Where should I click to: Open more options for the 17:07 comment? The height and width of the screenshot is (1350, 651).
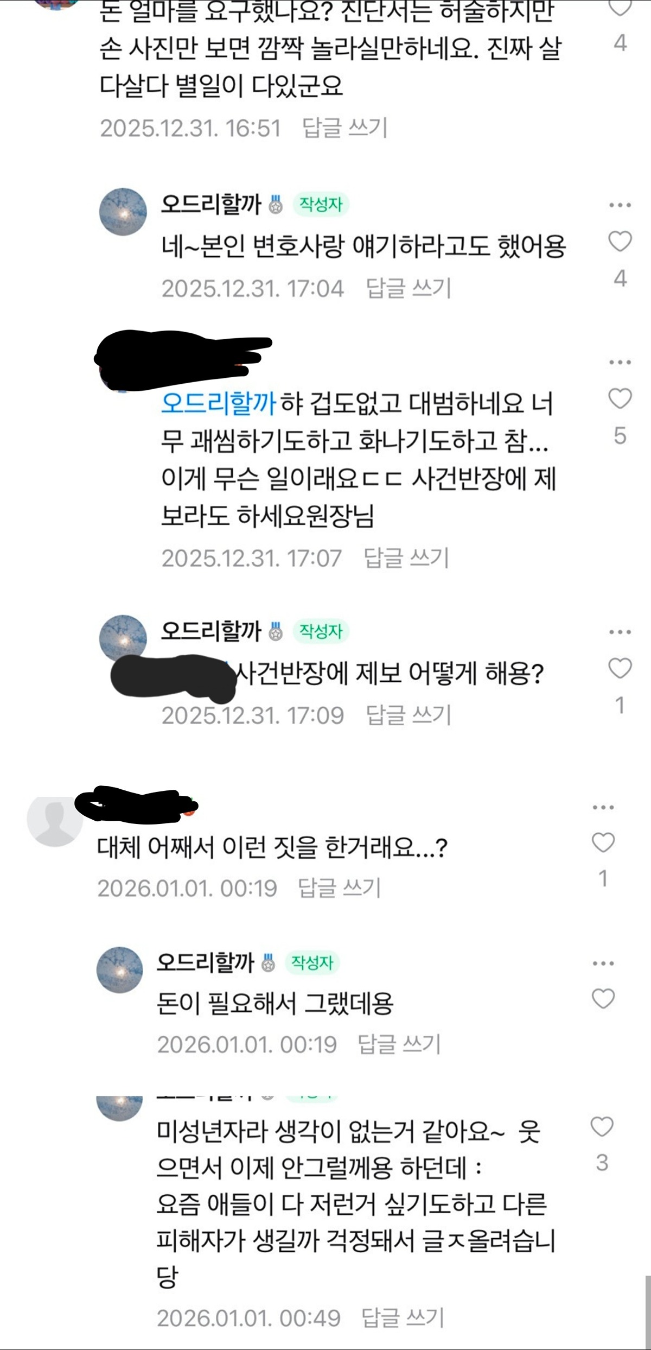[620, 362]
